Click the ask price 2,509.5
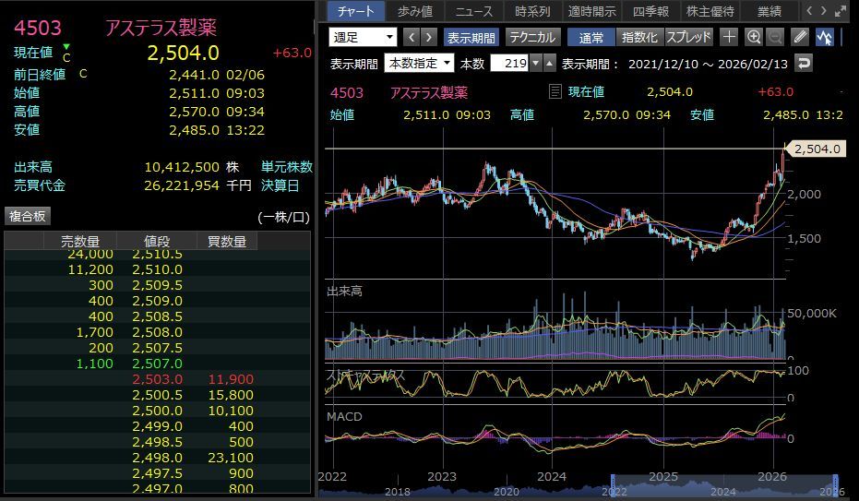 [x=157, y=285]
